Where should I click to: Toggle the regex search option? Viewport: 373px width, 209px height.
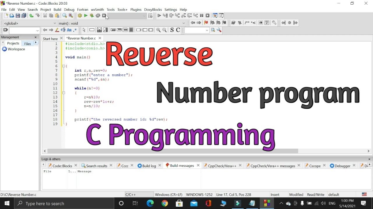tap(75, 30)
